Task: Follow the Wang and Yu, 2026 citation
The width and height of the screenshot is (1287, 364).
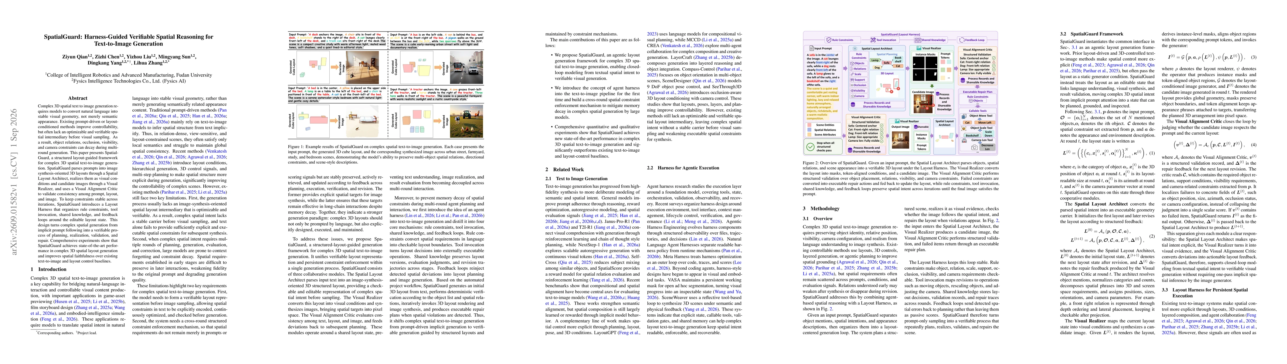Action: [x=728, y=292]
